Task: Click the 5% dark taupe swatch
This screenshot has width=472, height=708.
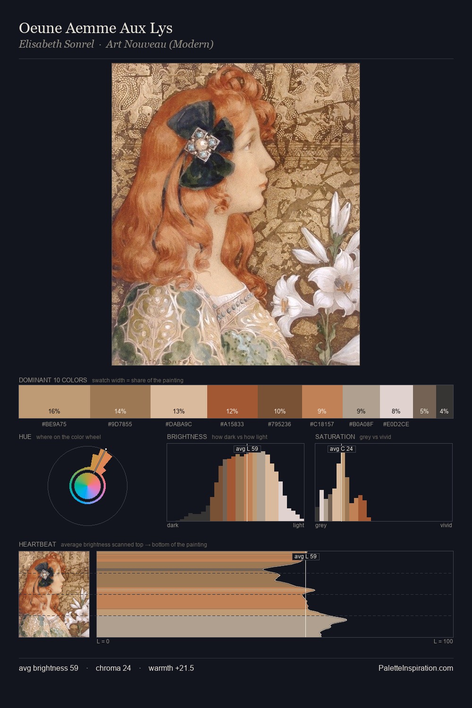Action: coord(424,402)
